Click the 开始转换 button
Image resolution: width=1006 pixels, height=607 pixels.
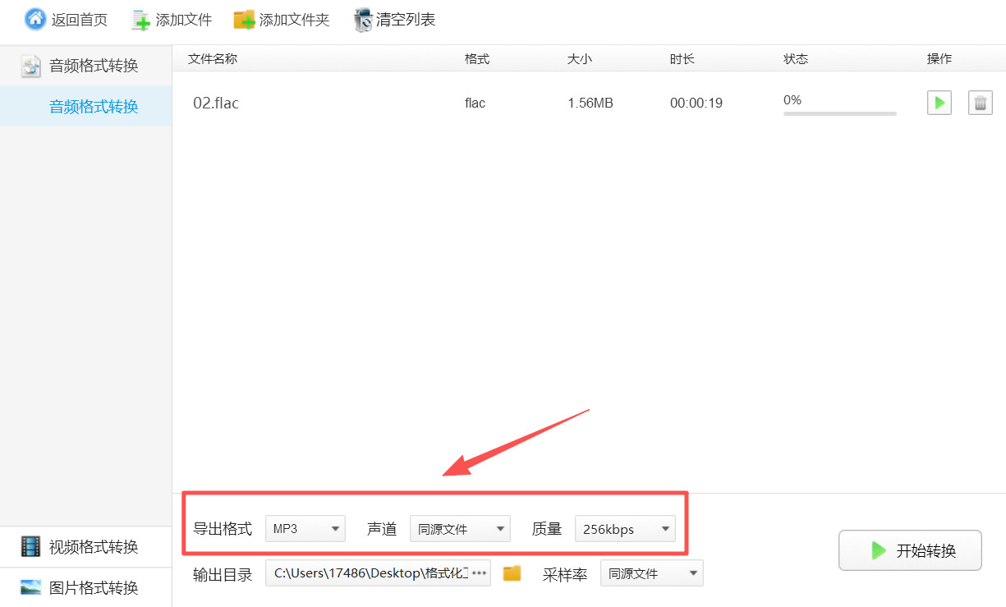tap(910, 550)
